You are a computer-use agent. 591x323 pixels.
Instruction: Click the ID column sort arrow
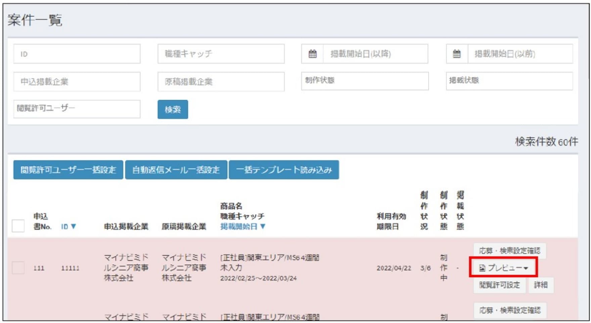coord(74,227)
